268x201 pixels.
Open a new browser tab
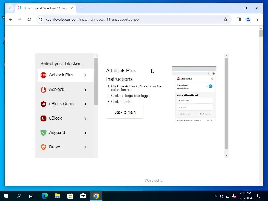tap(81, 8)
